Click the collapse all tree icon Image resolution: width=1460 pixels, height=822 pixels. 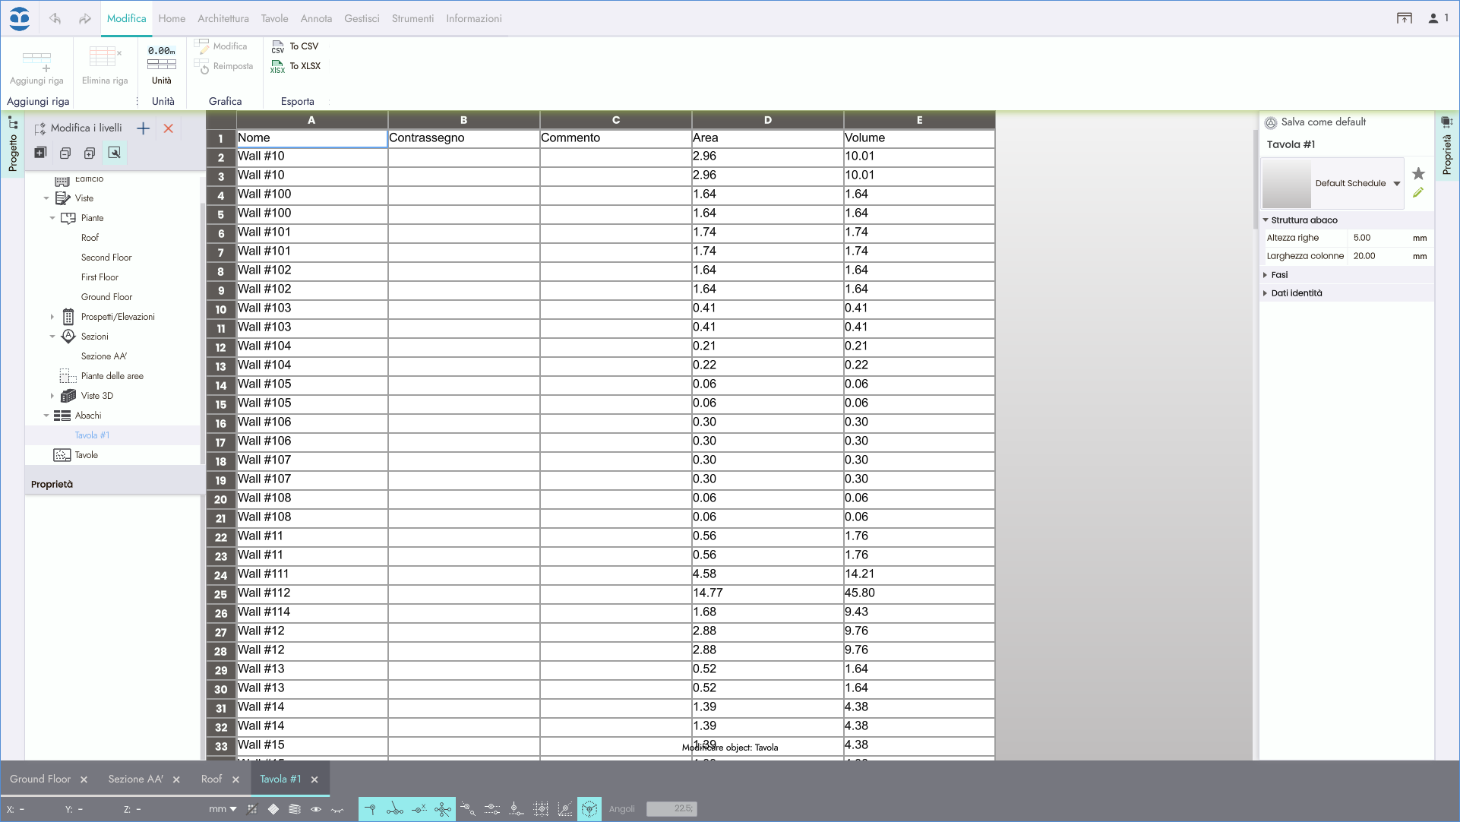coord(65,153)
